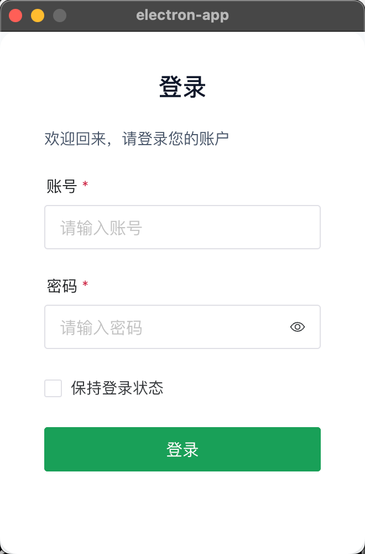Click the 保持登录状态 label text
365x554 pixels.
(x=116, y=388)
